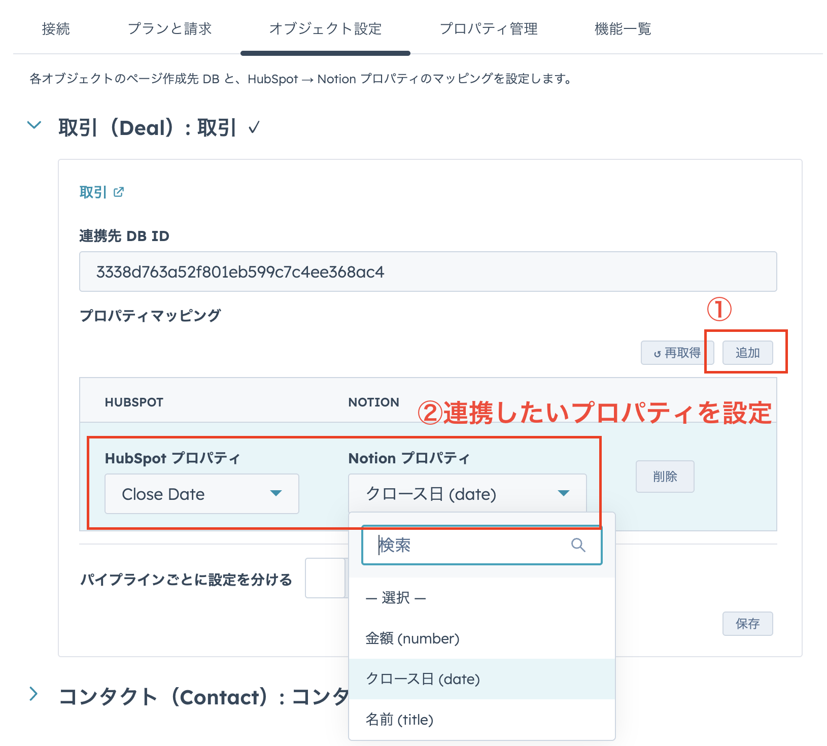The width and height of the screenshot is (827, 746).
Task: Open the 接続 tab
Action: (56, 29)
